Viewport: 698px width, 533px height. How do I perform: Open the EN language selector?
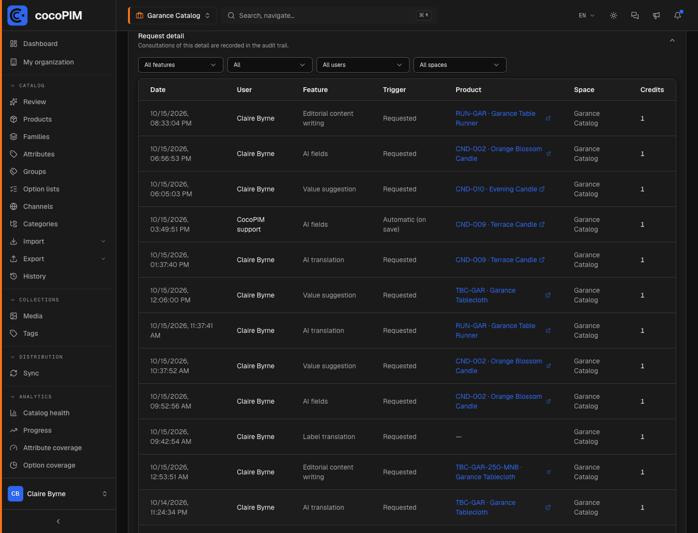click(x=587, y=16)
